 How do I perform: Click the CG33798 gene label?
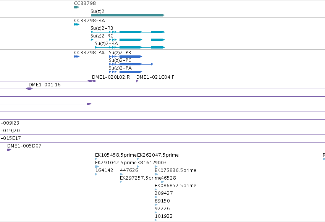(x=85, y=3)
